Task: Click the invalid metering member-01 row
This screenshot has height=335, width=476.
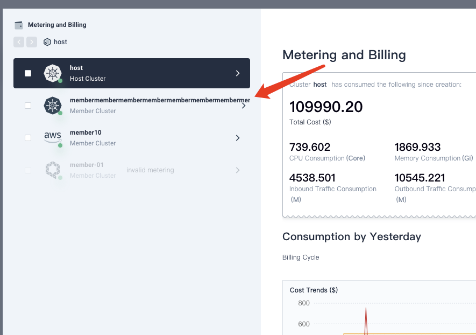Action: 132,170
